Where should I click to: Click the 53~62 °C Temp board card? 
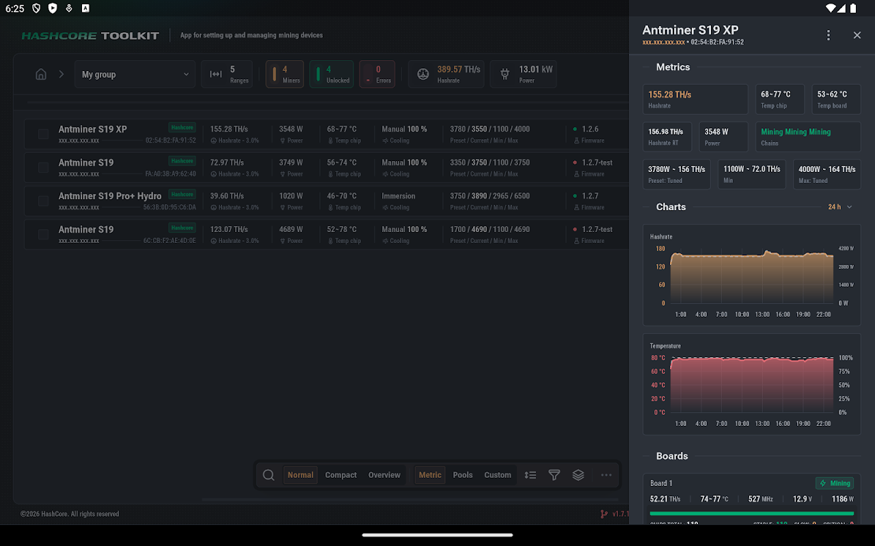coord(836,99)
